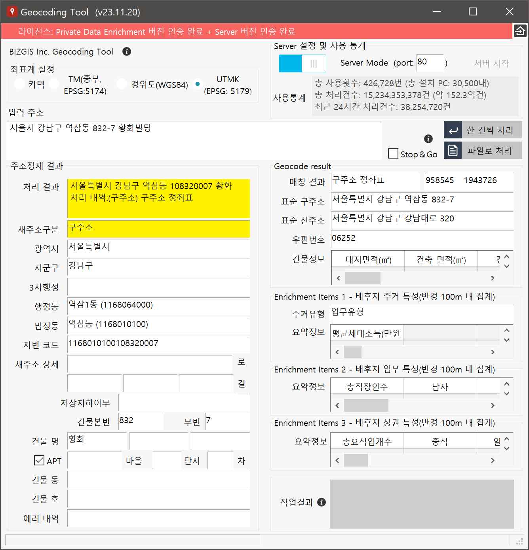
Task: Click the yellow 처리 결과 result box
Action: (159, 198)
